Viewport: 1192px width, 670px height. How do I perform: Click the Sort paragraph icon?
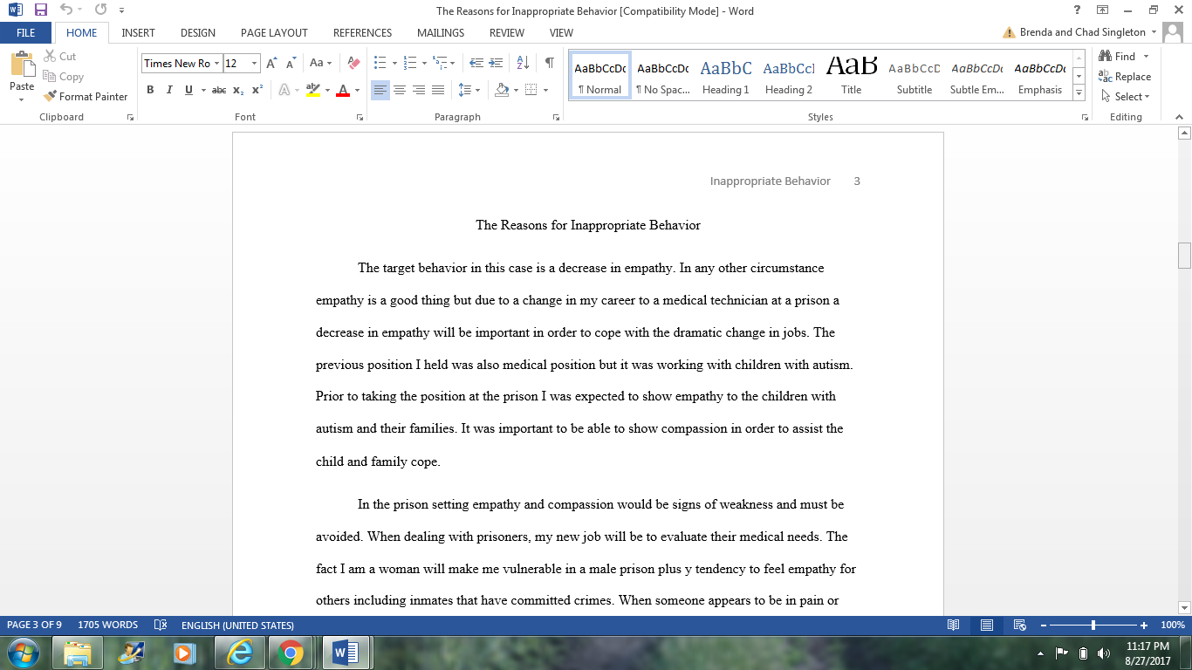point(523,63)
